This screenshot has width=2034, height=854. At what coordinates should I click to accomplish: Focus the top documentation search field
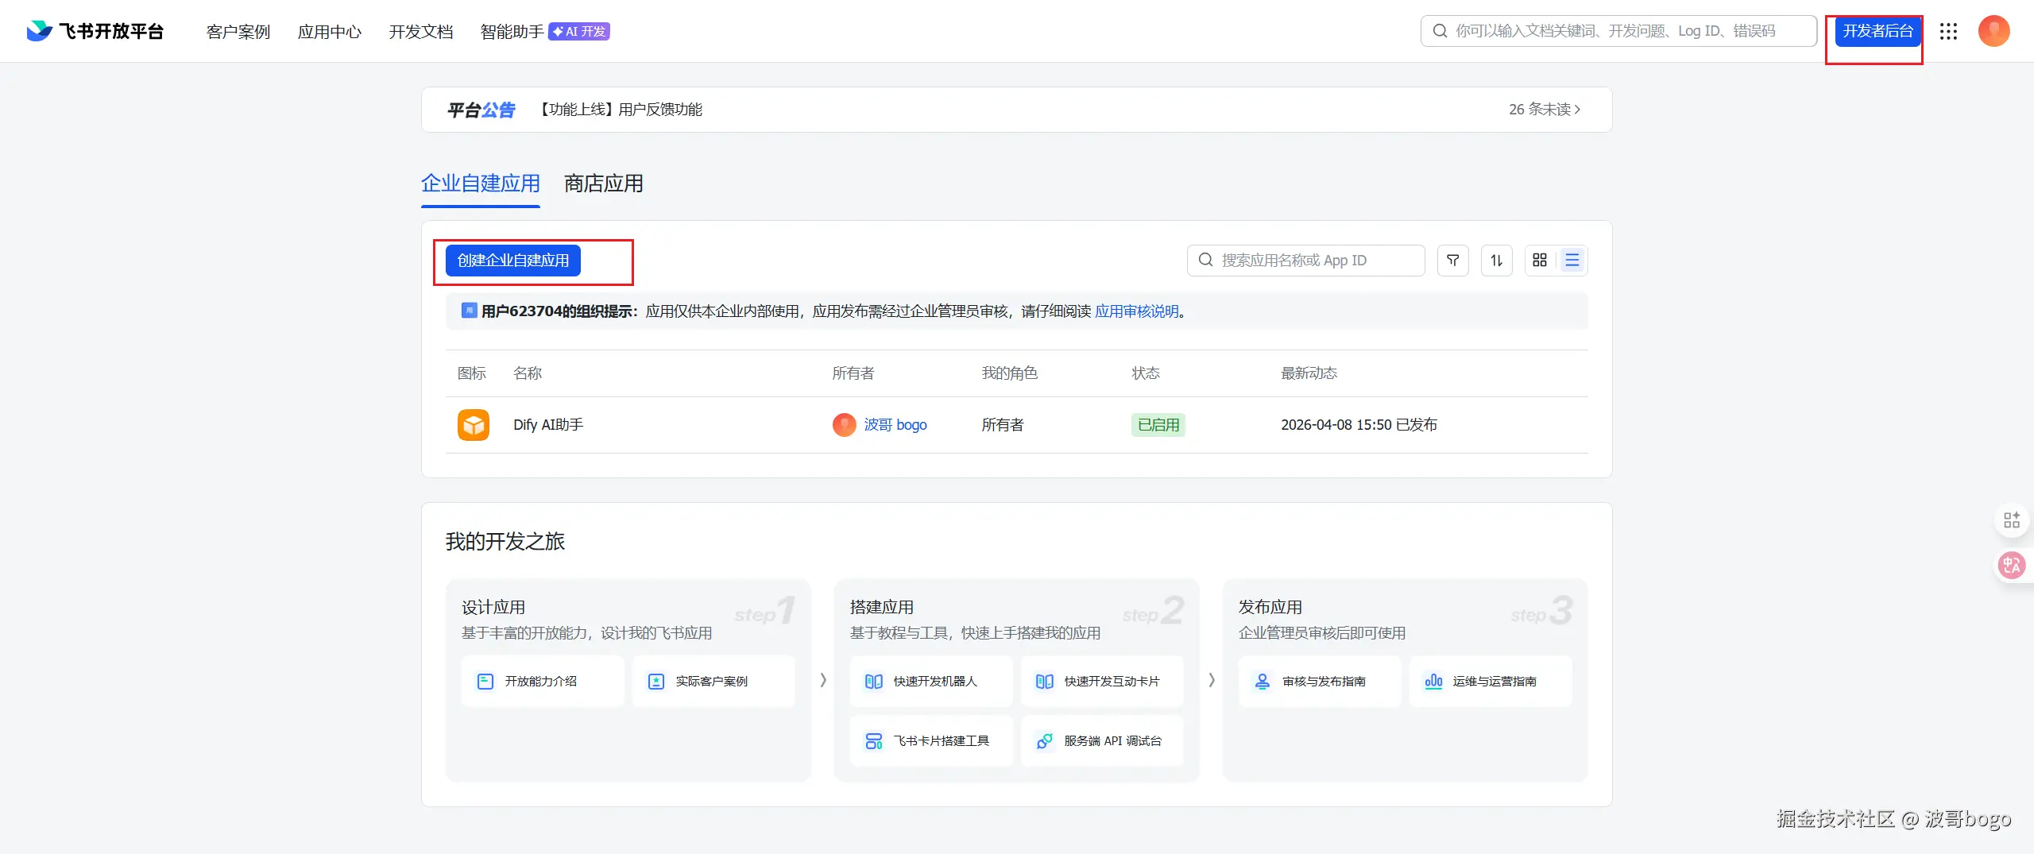click(x=1618, y=31)
